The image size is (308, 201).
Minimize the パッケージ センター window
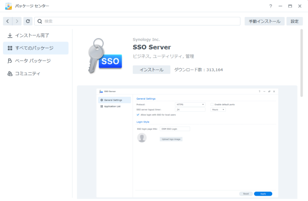tap(280, 6)
